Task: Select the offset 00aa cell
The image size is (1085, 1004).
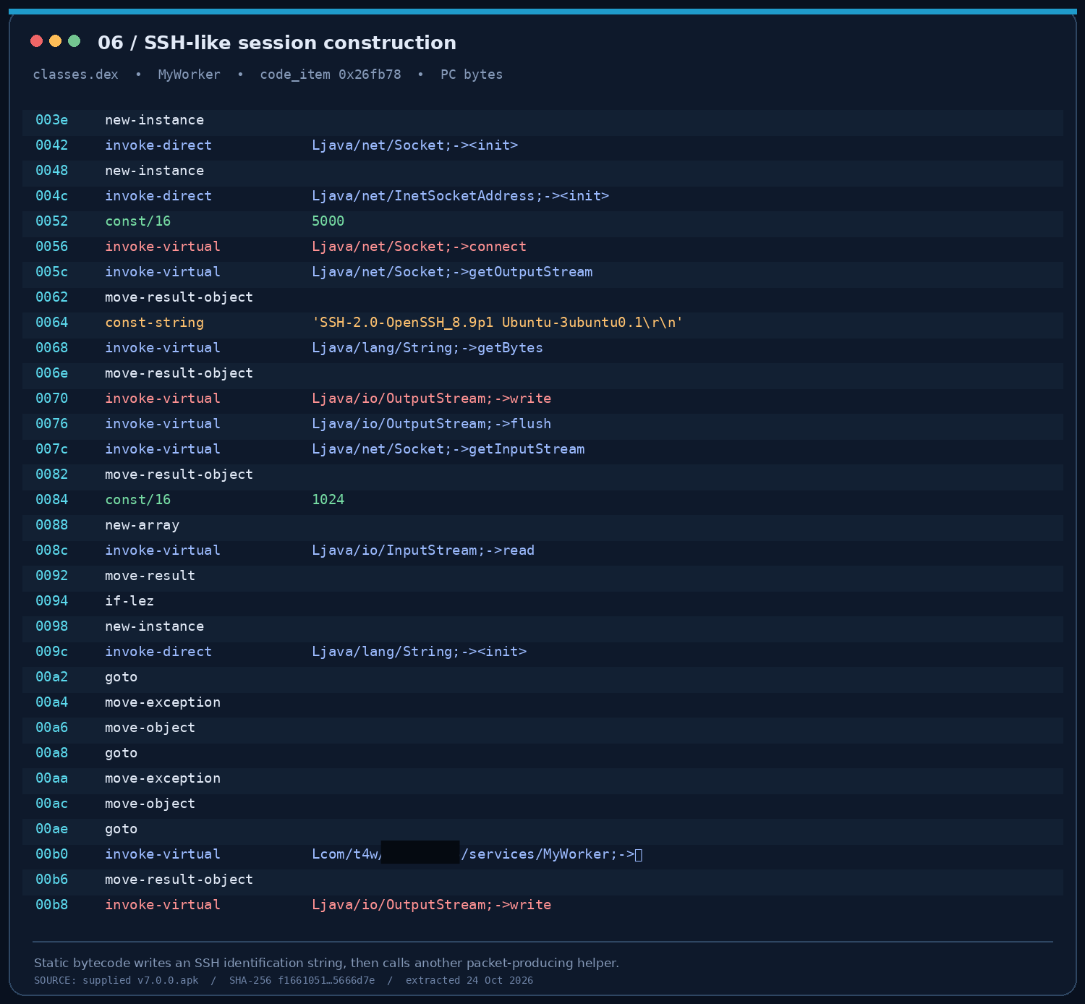Action: click(x=52, y=778)
